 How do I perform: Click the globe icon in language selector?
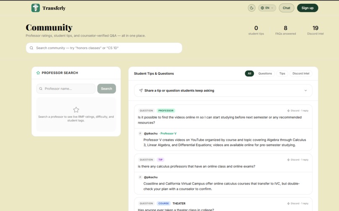pyautogui.click(x=262, y=8)
